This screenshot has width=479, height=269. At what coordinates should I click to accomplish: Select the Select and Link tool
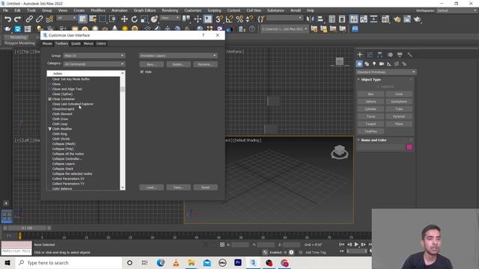click(x=29, y=19)
